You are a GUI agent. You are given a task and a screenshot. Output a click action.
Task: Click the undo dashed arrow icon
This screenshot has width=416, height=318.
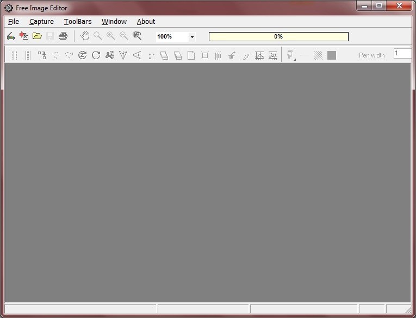click(x=55, y=55)
